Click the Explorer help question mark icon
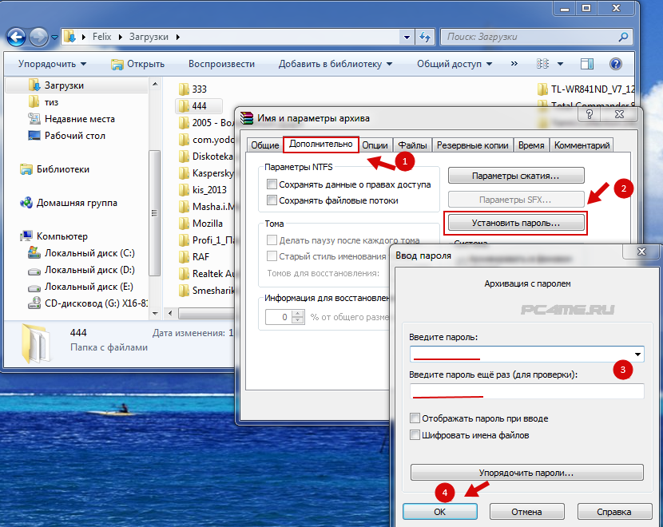 tap(616, 64)
